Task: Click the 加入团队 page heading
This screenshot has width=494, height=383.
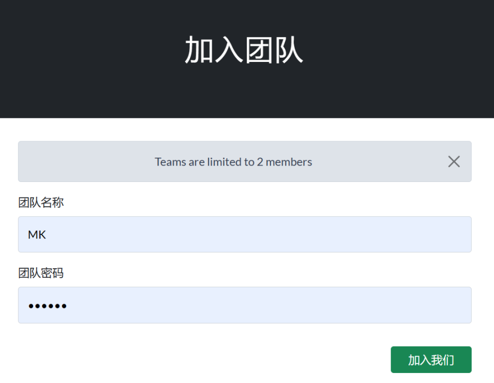Action: point(244,51)
